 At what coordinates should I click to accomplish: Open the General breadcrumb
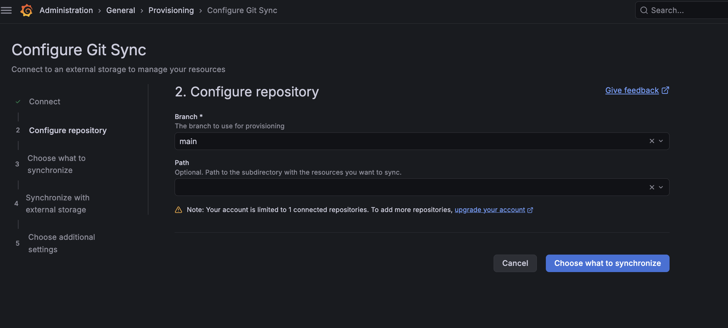[120, 10]
